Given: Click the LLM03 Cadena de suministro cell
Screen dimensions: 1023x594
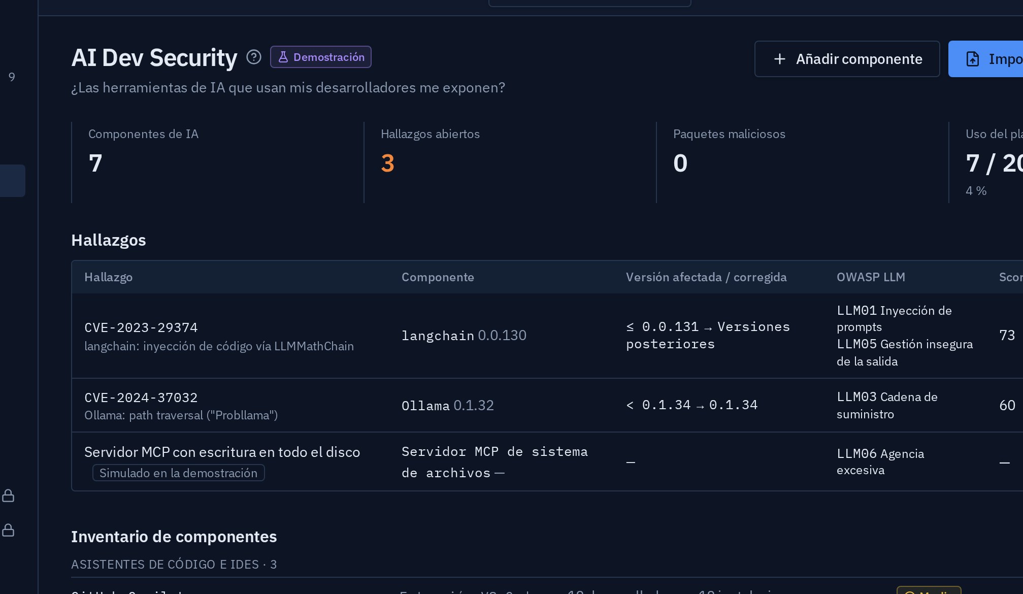Looking at the screenshot, I should pyautogui.click(x=887, y=405).
